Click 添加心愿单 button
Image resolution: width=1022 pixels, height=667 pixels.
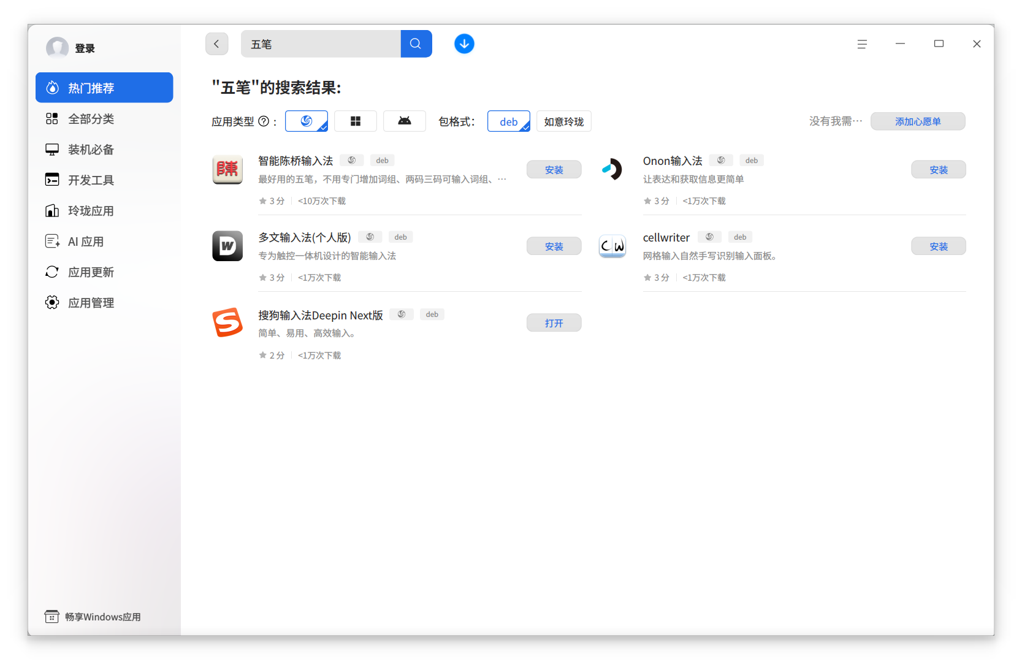[x=918, y=121]
